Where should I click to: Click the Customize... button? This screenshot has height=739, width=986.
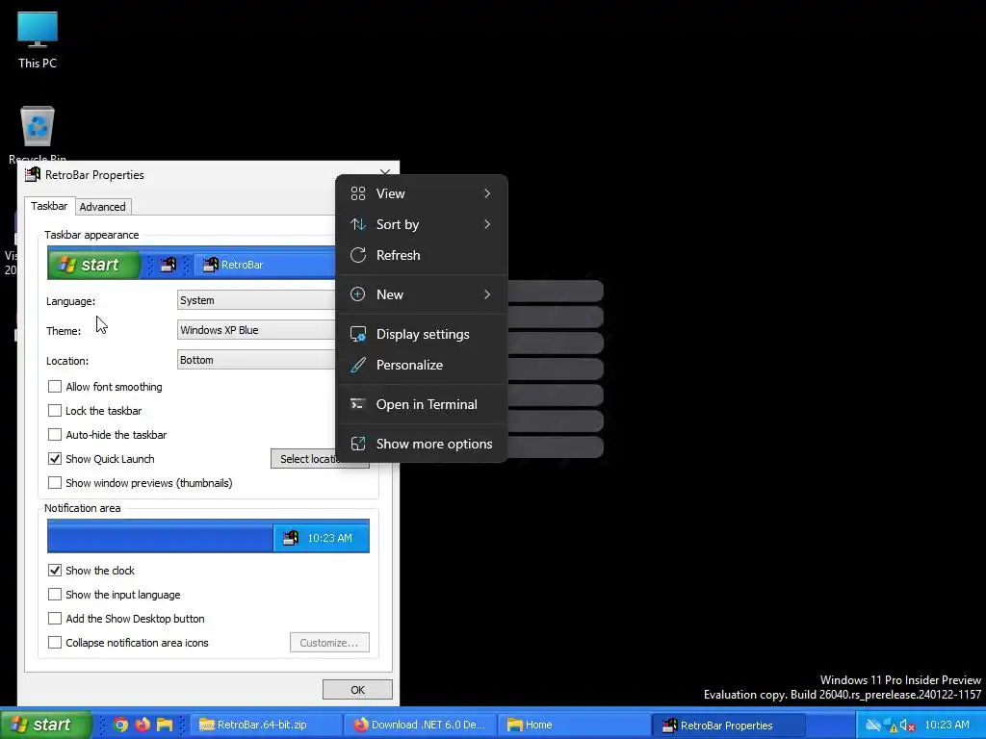click(x=329, y=643)
